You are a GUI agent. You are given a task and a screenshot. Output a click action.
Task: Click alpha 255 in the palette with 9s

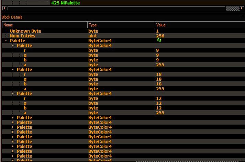[160, 65]
